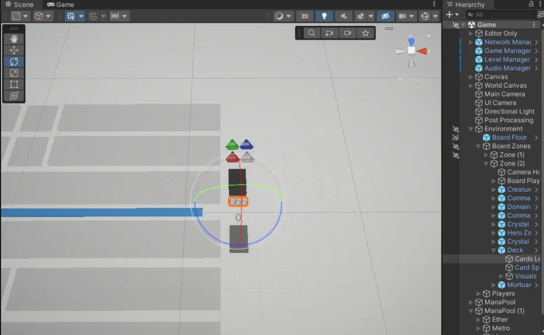
Task: Select the Rect tool
Action: (x=14, y=84)
